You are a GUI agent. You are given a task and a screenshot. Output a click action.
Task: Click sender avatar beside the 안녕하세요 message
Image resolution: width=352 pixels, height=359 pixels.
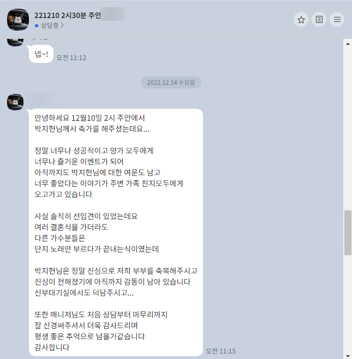15,102
